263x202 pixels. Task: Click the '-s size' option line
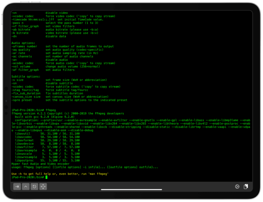tap(59, 80)
